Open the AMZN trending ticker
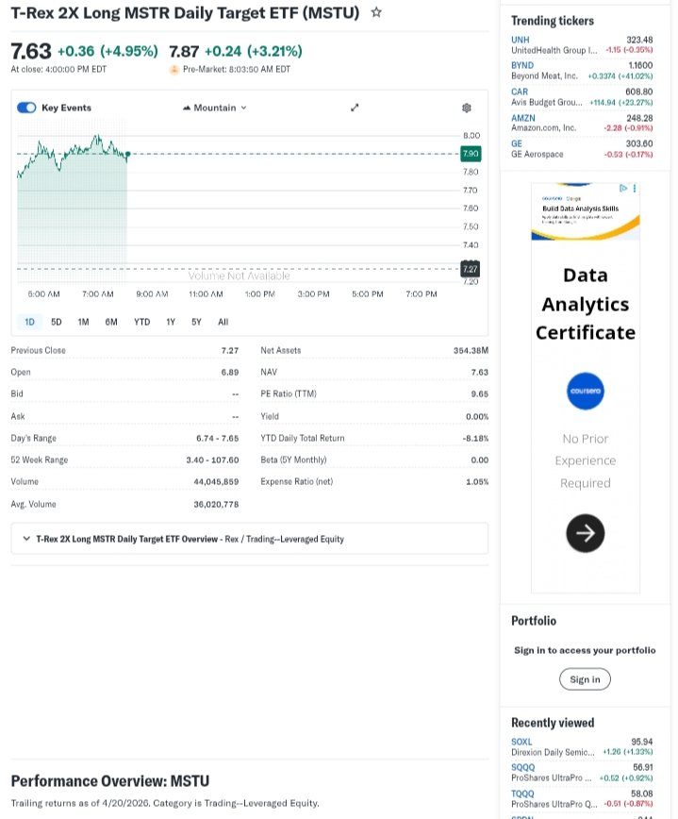Screen dimensions: 678x819 pos(523,118)
